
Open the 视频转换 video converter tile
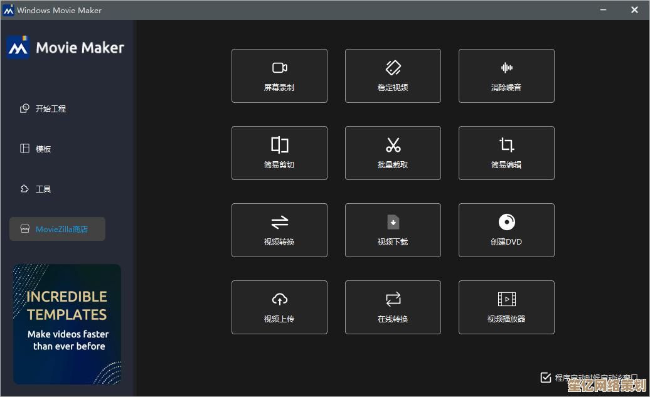(x=279, y=230)
